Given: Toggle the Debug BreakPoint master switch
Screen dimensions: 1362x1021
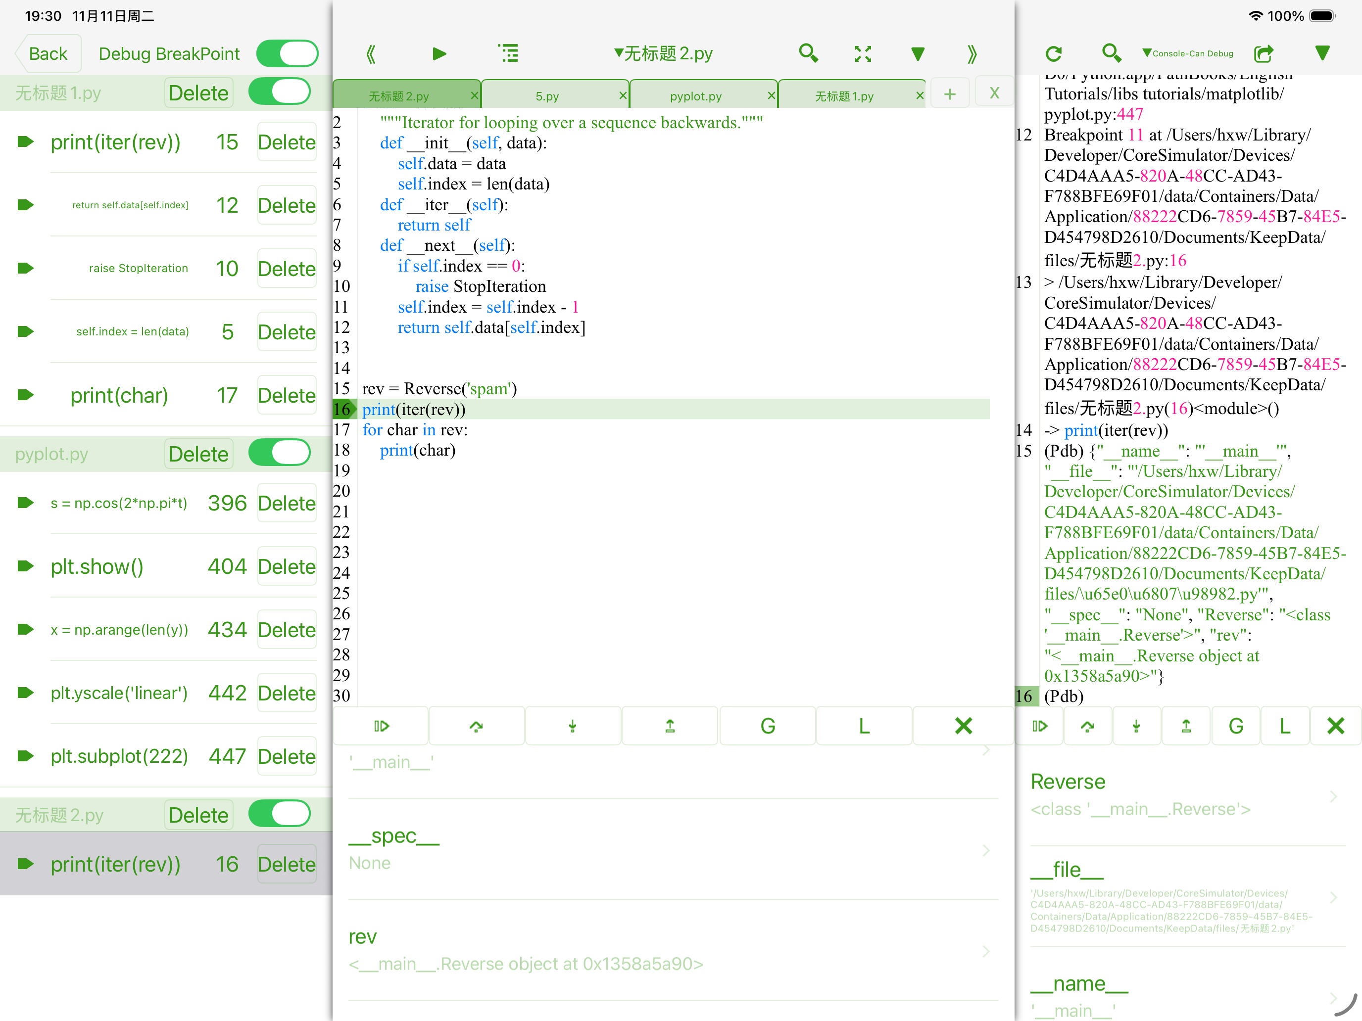Looking at the screenshot, I should [x=287, y=53].
